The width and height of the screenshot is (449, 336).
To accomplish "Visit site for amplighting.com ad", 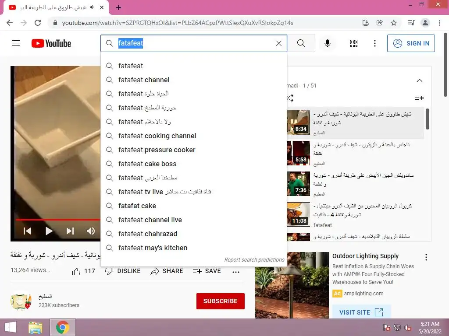I will click(361, 312).
